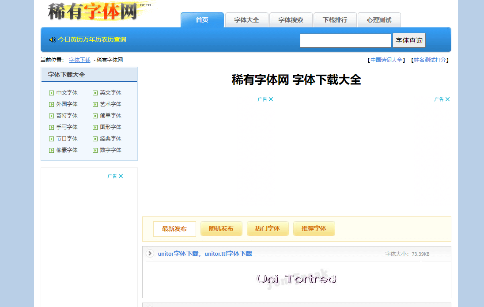484x307 pixels.
Task: Open the 字体大全 tab
Action: point(246,20)
